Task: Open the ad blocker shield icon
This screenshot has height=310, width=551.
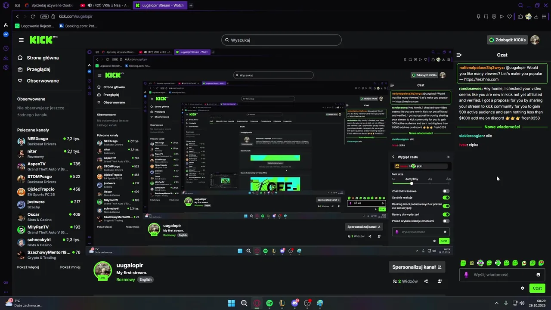Action: click(x=494, y=16)
